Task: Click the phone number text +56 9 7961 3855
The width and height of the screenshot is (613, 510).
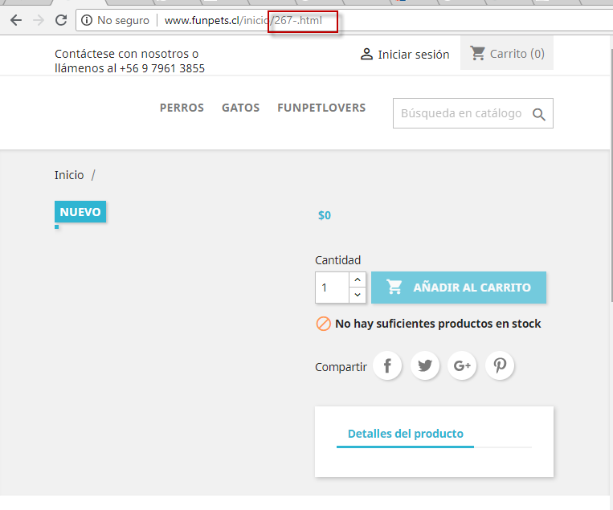Action: (x=162, y=68)
